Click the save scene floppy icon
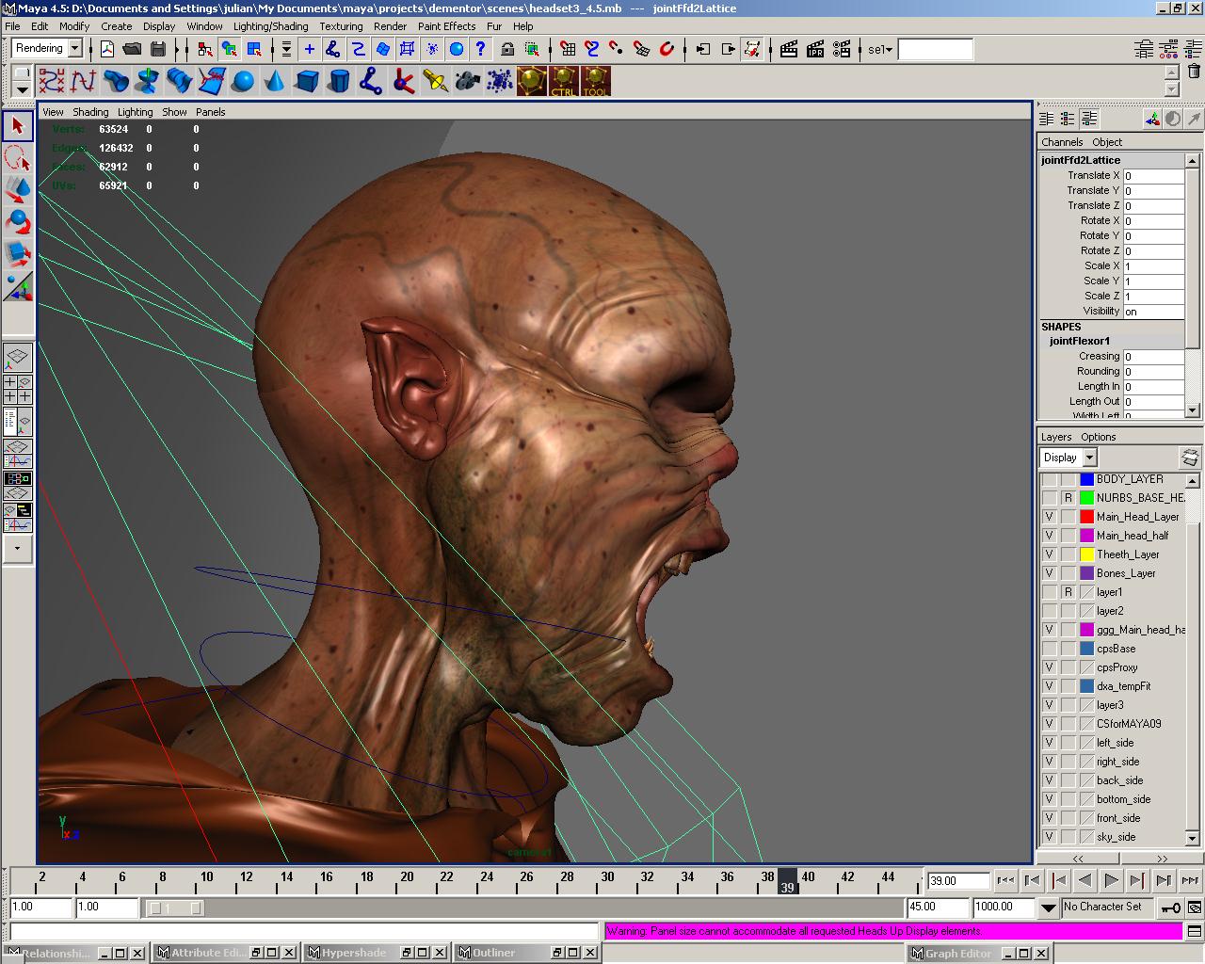This screenshot has width=1205, height=964. click(158, 49)
